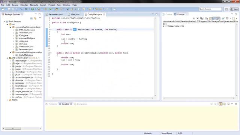Open the New file dropdown arrow
This screenshot has height=135, width=240.
click(6, 9)
